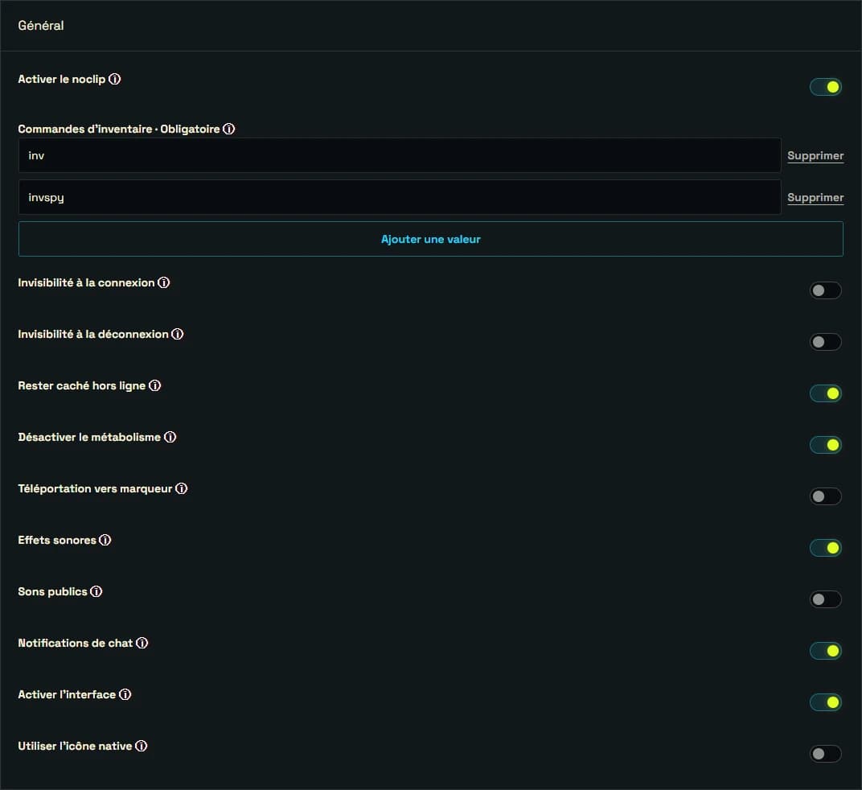Click info icon beside Rester caché hors ligne
The width and height of the screenshot is (862, 790).
click(155, 385)
